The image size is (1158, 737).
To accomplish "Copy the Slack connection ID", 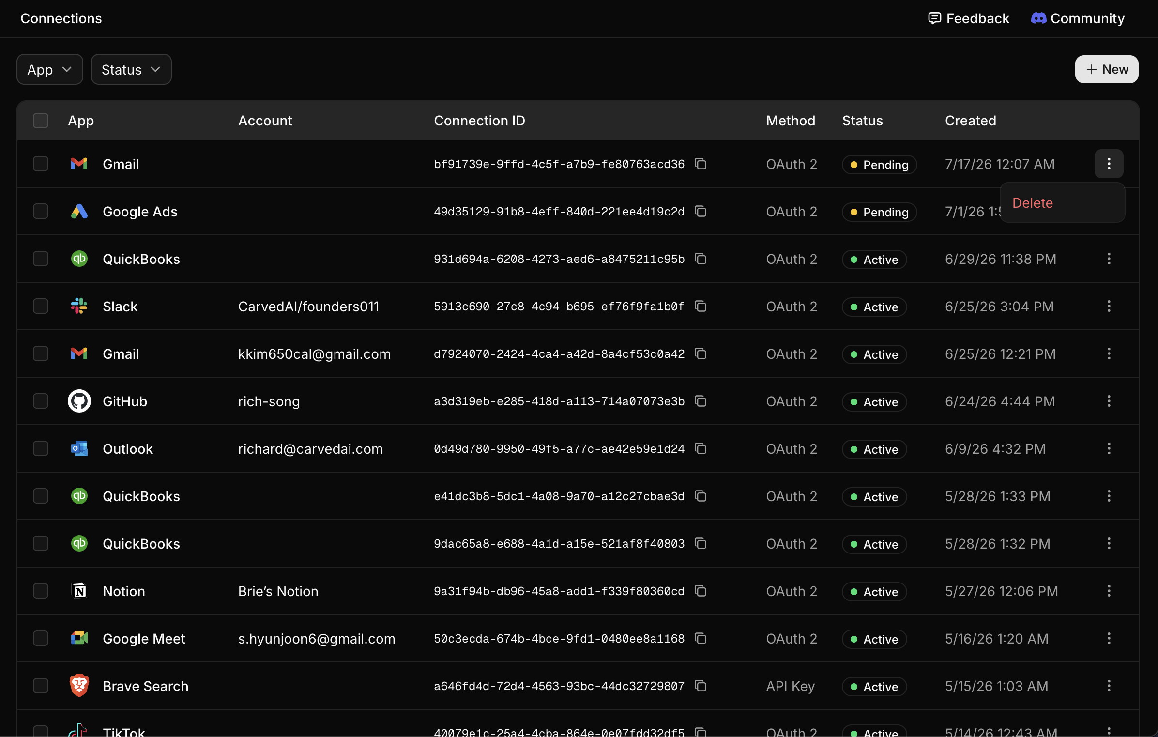I will click(701, 307).
